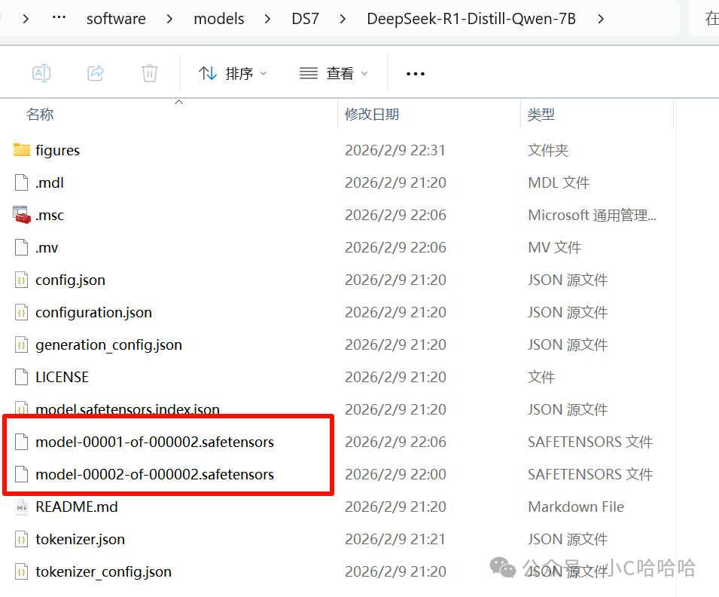The image size is (719, 597).
Task: Select the LICENSE file name
Action: (62, 377)
